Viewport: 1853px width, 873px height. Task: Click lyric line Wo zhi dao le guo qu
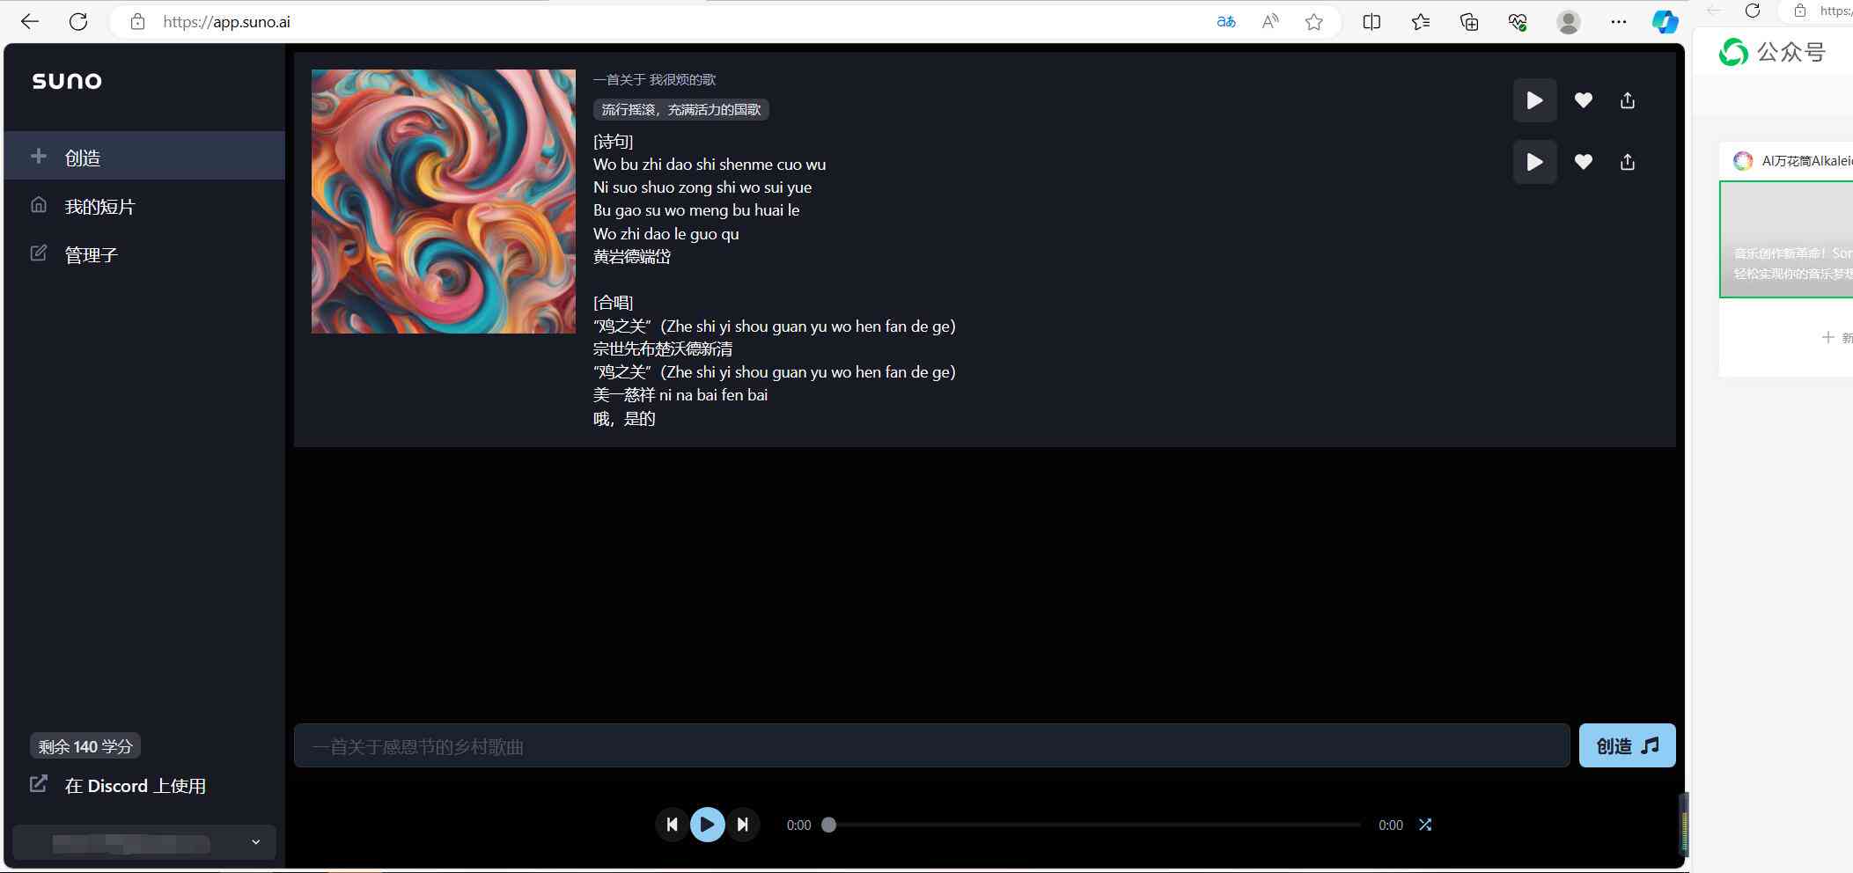[666, 234]
